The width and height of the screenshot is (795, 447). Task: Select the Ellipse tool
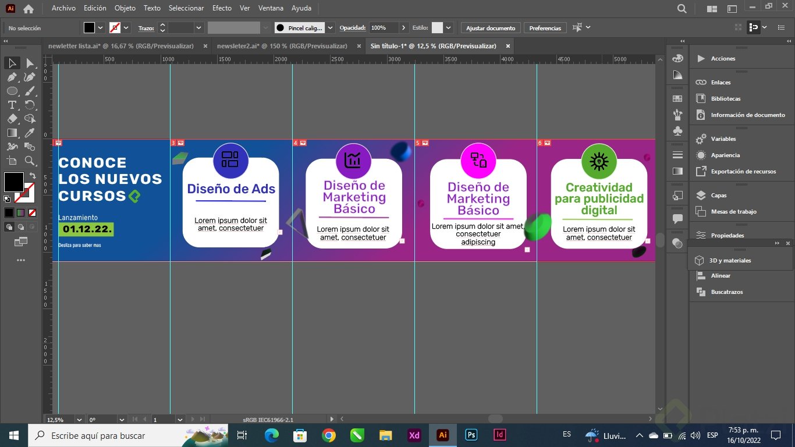coord(12,91)
